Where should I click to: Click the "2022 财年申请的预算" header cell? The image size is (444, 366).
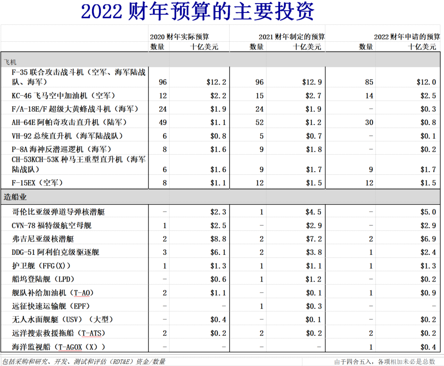point(407,36)
